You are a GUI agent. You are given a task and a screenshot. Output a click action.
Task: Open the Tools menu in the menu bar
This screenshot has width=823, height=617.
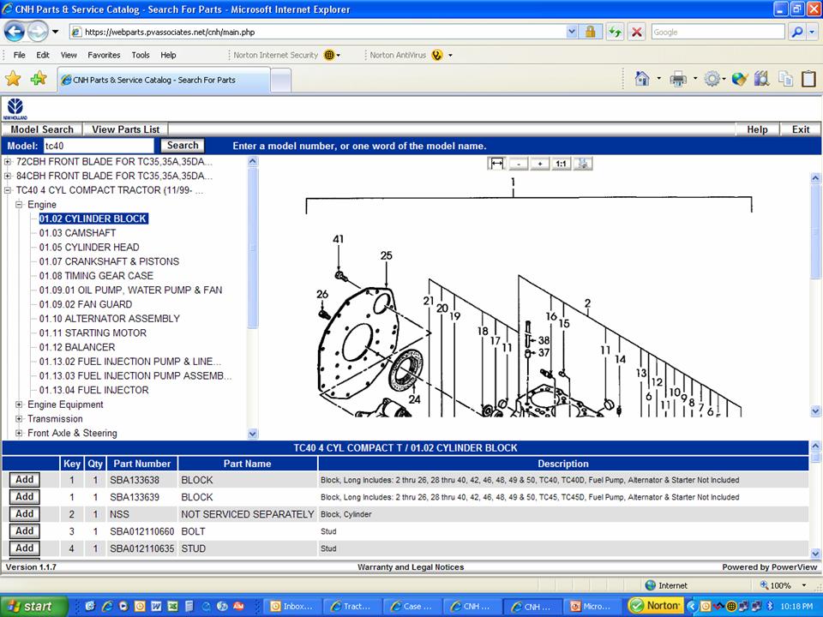[x=140, y=55]
